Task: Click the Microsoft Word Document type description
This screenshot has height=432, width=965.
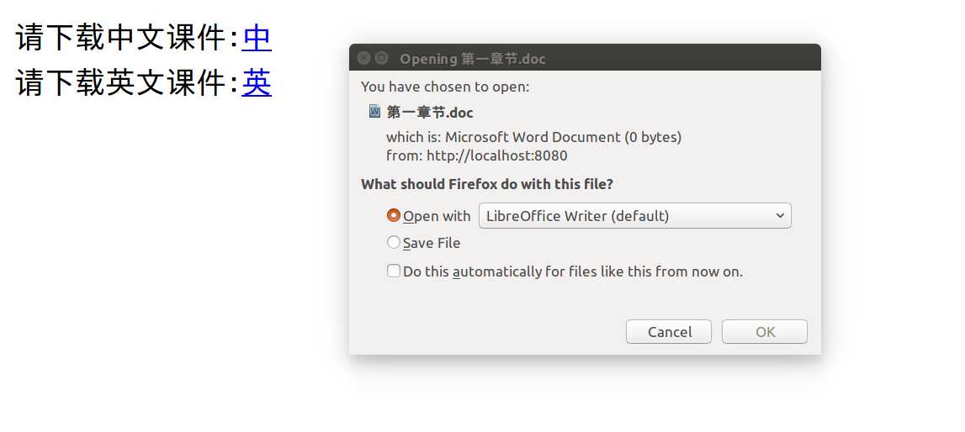Action: [533, 137]
